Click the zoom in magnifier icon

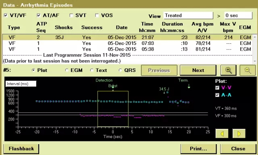(229, 70)
